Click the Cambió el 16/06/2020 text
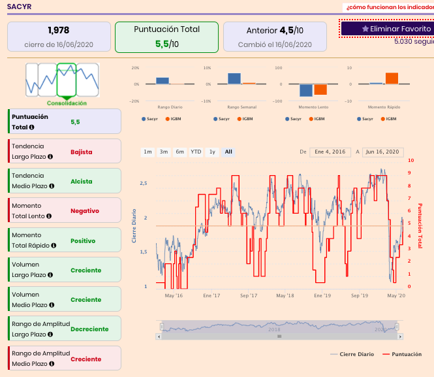 pos(275,44)
